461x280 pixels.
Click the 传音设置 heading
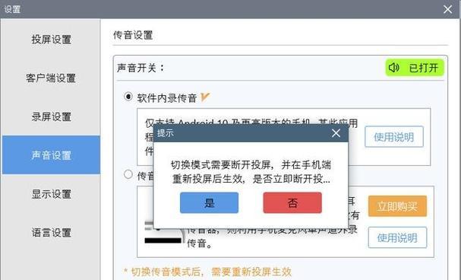133,35
